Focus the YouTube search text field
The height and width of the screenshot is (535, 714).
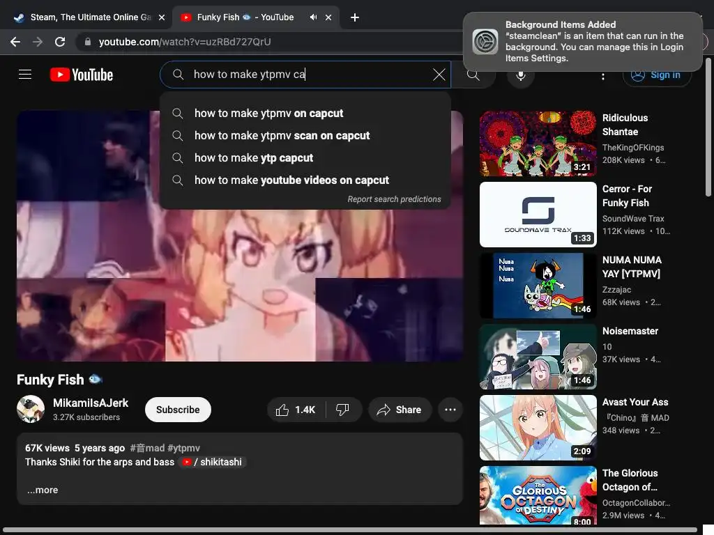pos(305,74)
